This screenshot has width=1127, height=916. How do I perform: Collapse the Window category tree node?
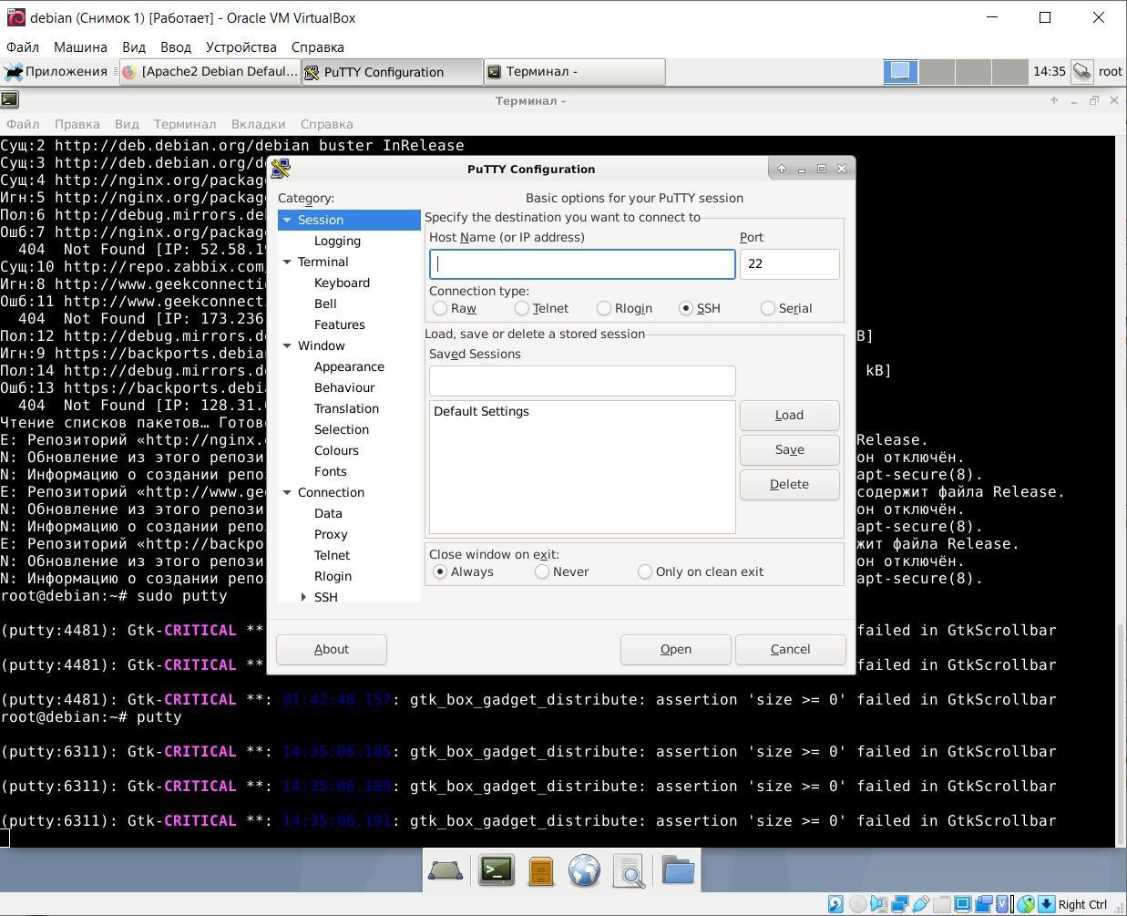(287, 345)
